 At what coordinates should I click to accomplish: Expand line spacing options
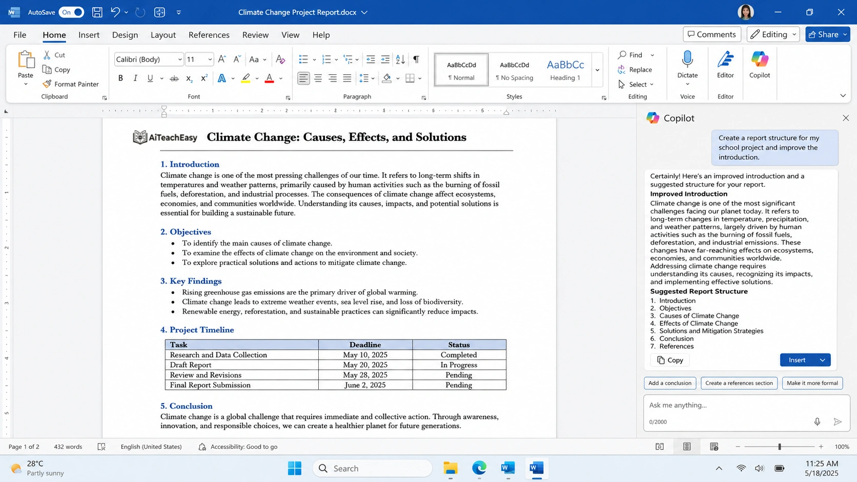pyautogui.click(x=373, y=78)
